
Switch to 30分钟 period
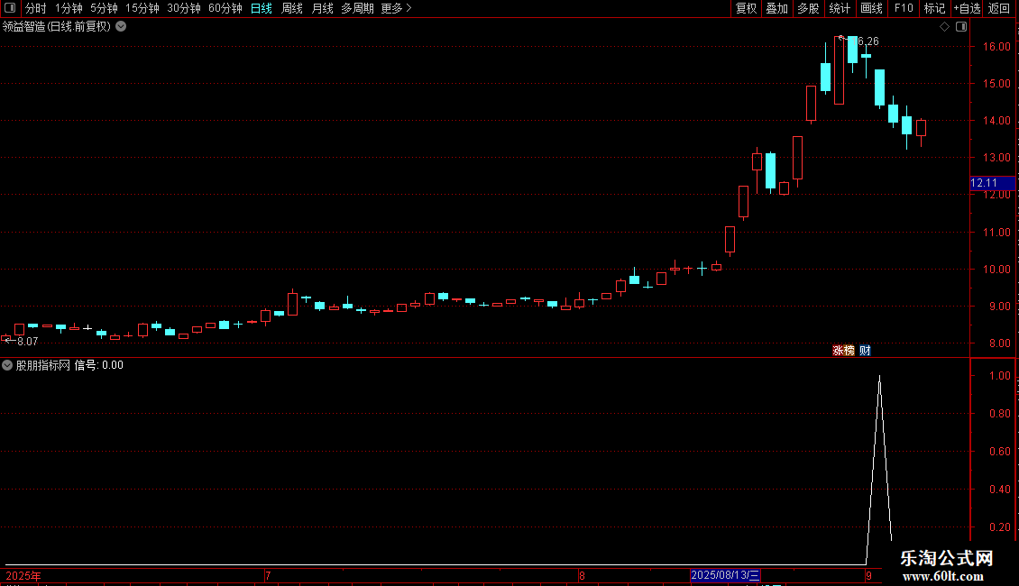tap(184, 8)
